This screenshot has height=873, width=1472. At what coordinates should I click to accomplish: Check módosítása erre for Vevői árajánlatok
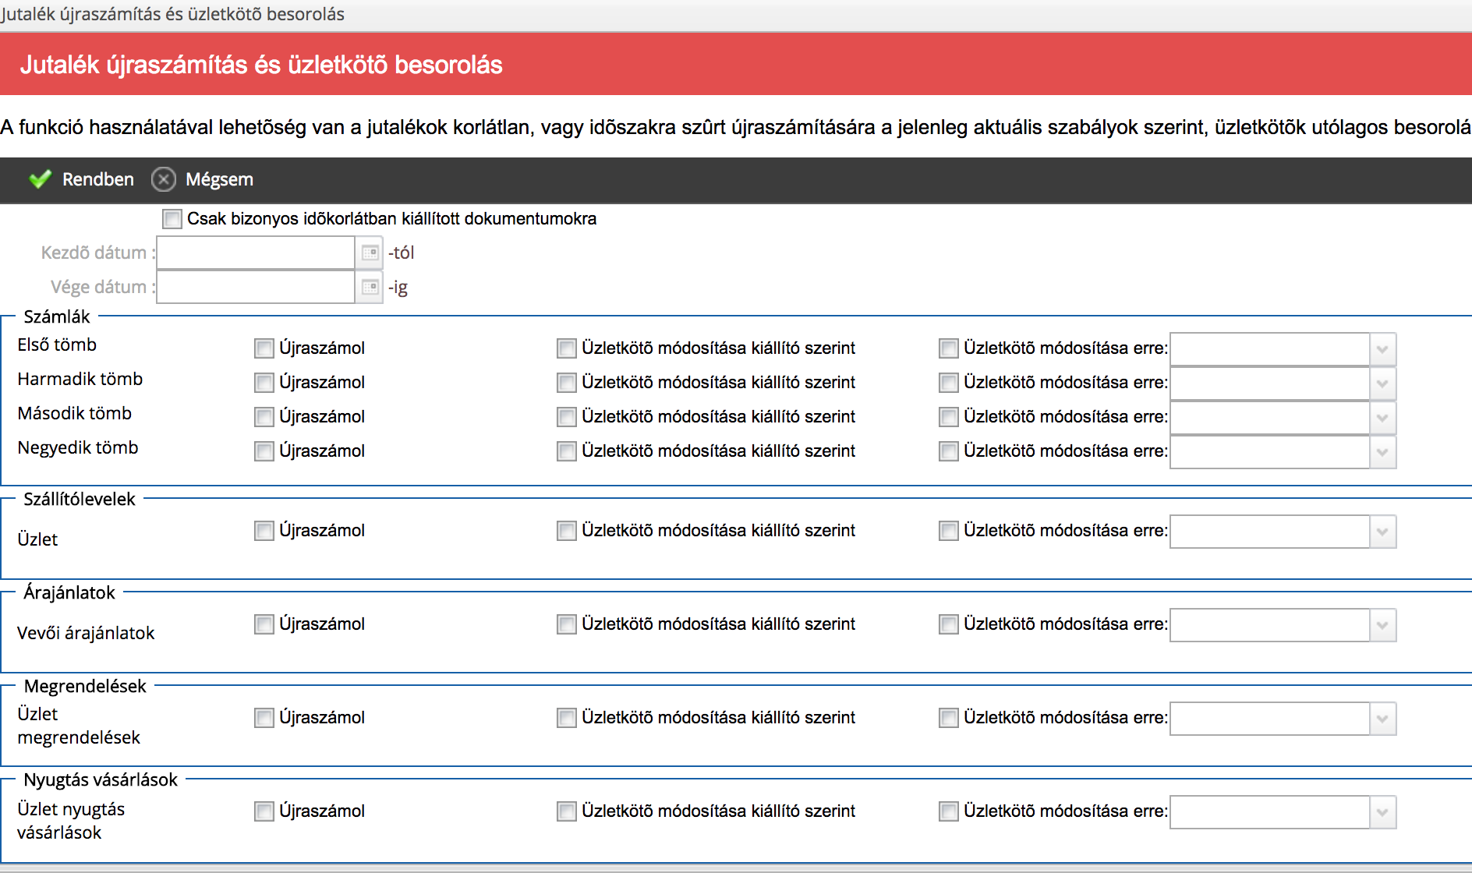[x=949, y=624]
